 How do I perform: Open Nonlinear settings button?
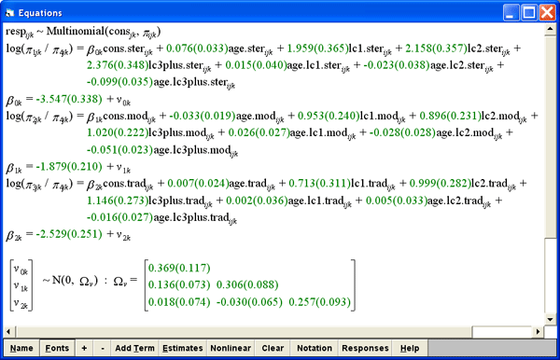pyautogui.click(x=231, y=348)
